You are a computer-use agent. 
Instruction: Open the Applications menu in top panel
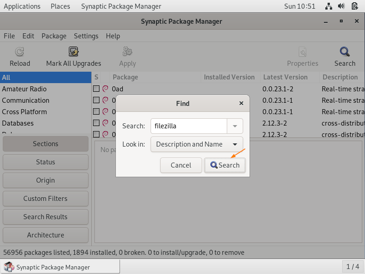click(x=22, y=6)
